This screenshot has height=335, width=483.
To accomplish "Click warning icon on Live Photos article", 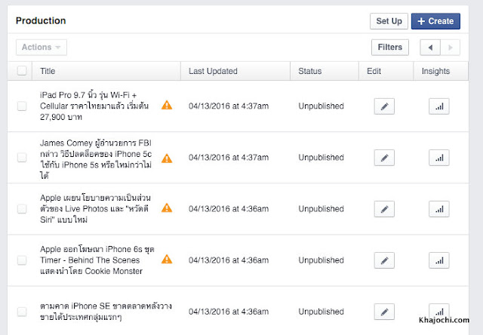I will [167, 207].
